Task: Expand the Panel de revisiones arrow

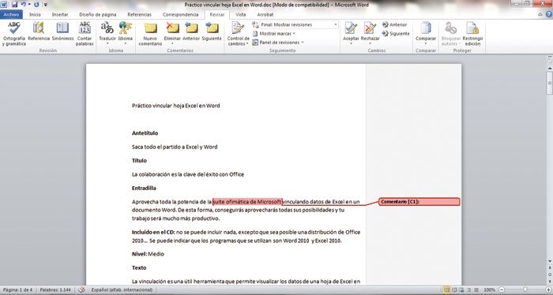Action: pos(303,43)
